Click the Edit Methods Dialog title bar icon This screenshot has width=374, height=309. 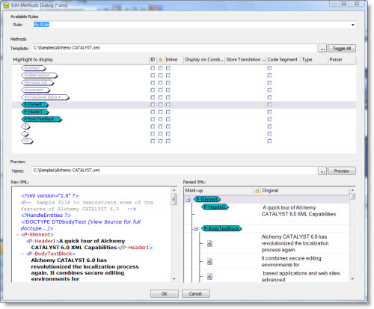(x=6, y=5)
